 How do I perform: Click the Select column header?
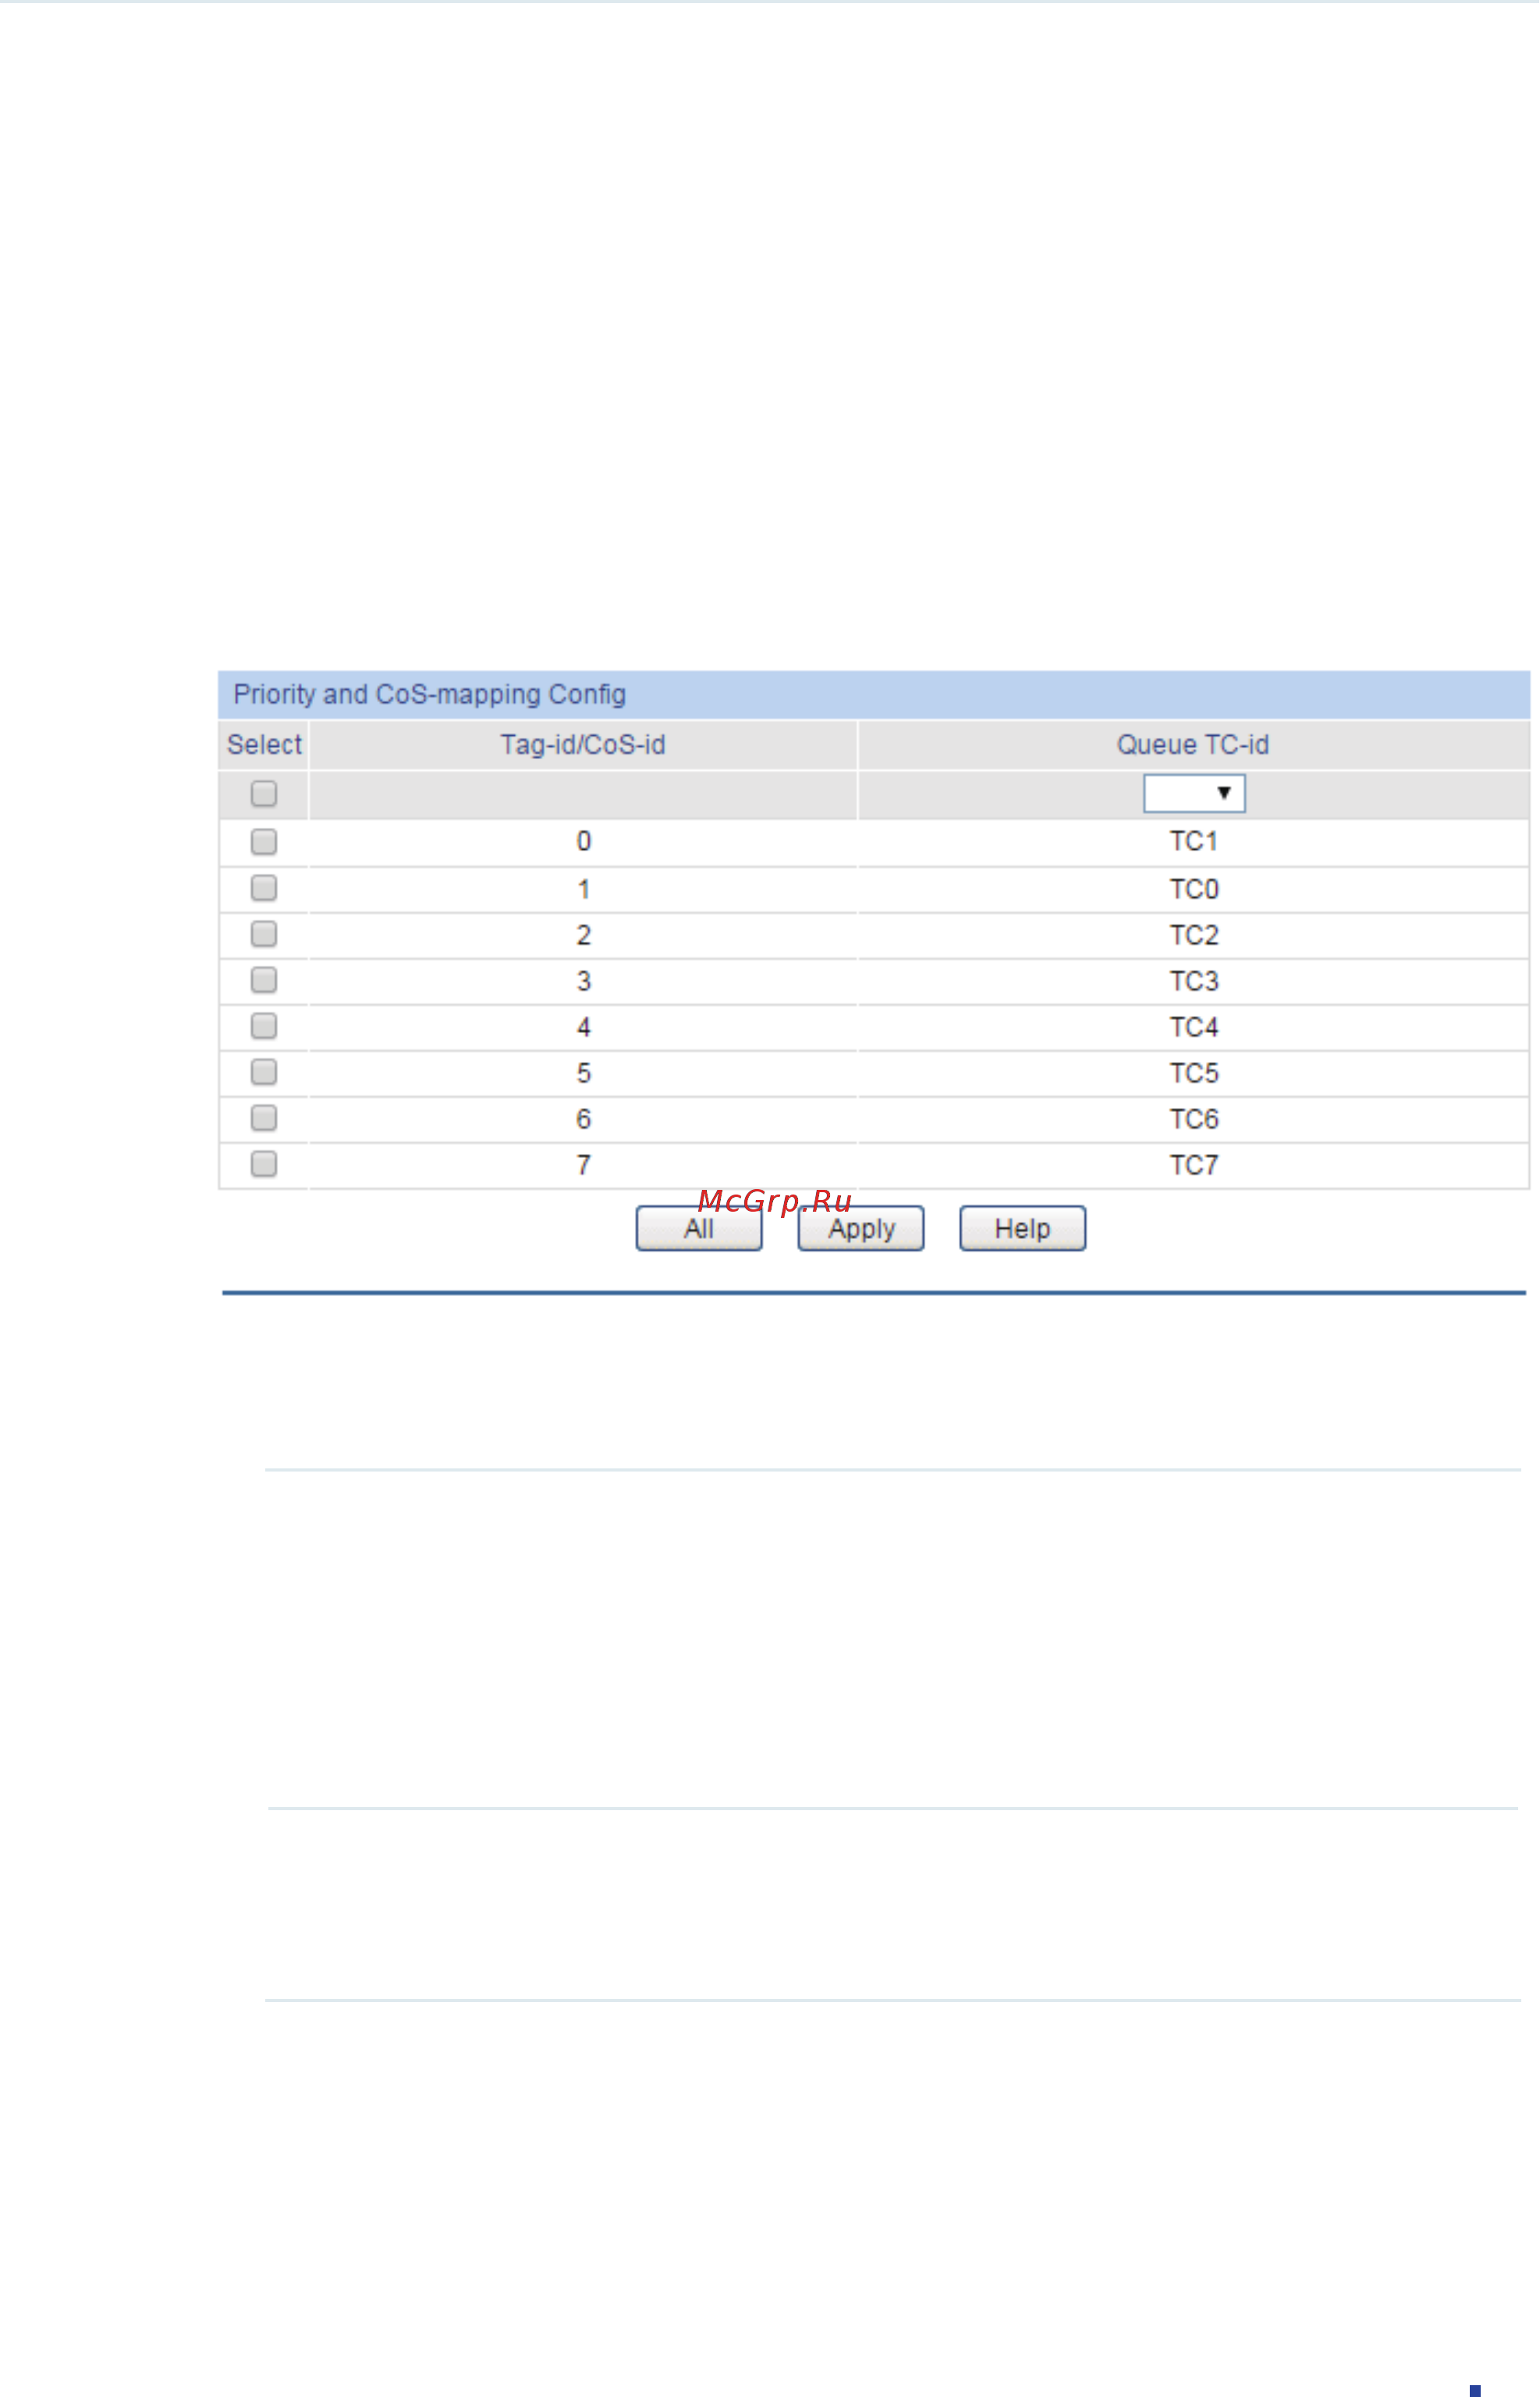pyautogui.click(x=264, y=745)
